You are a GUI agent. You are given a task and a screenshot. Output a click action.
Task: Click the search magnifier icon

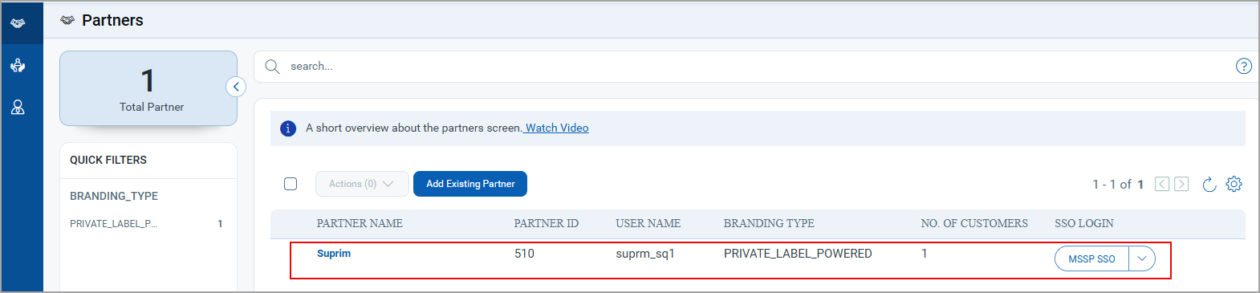272,66
